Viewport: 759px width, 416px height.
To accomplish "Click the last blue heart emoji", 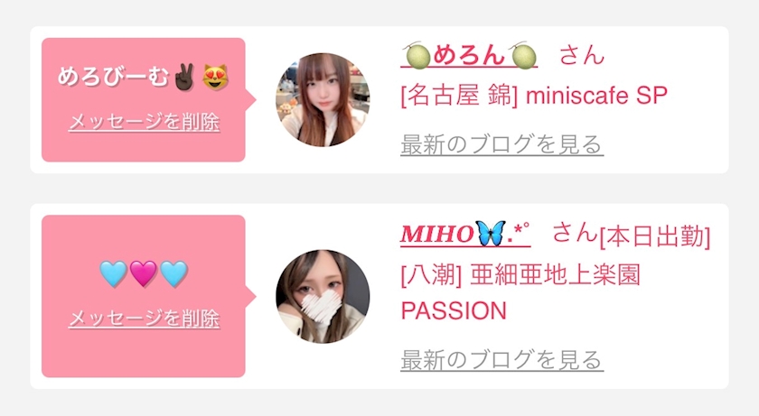I will click(173, 273).
